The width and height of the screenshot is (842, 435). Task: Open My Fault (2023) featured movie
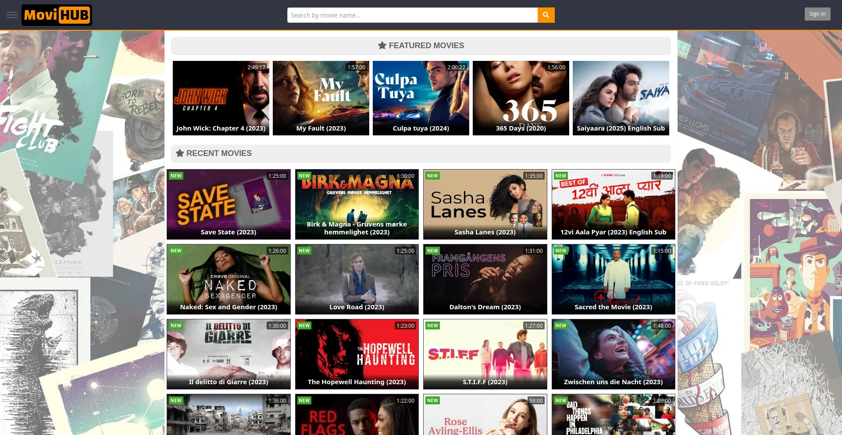pos(321,98)
